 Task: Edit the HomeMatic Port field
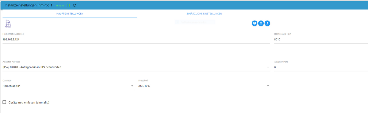pos(321,40)
